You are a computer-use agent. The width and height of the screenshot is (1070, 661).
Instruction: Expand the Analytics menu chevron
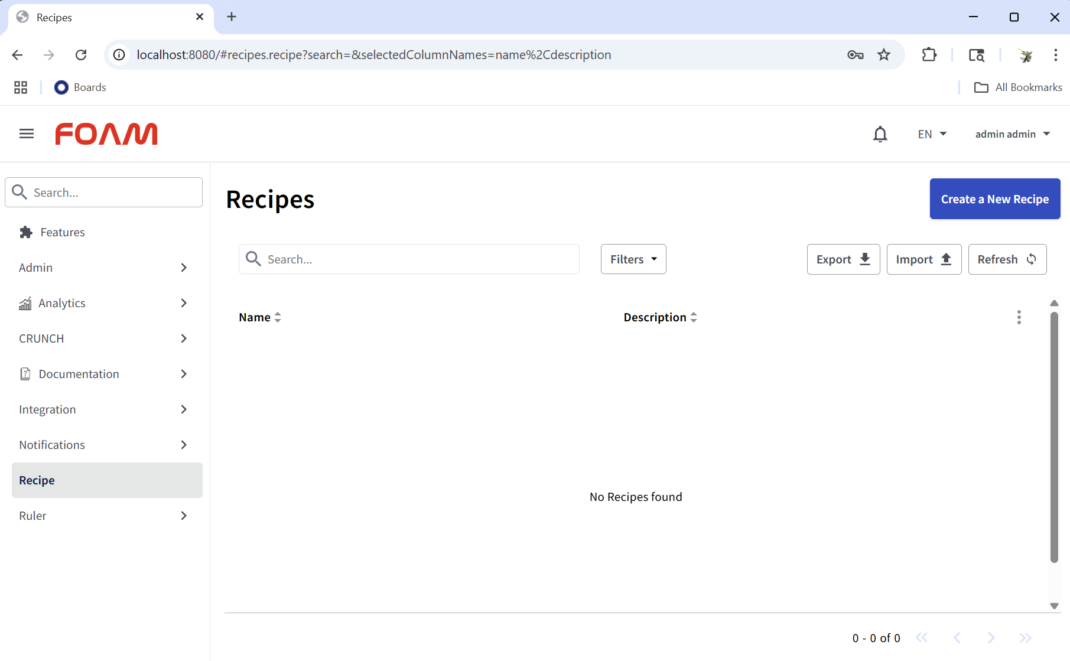[184, 303]
